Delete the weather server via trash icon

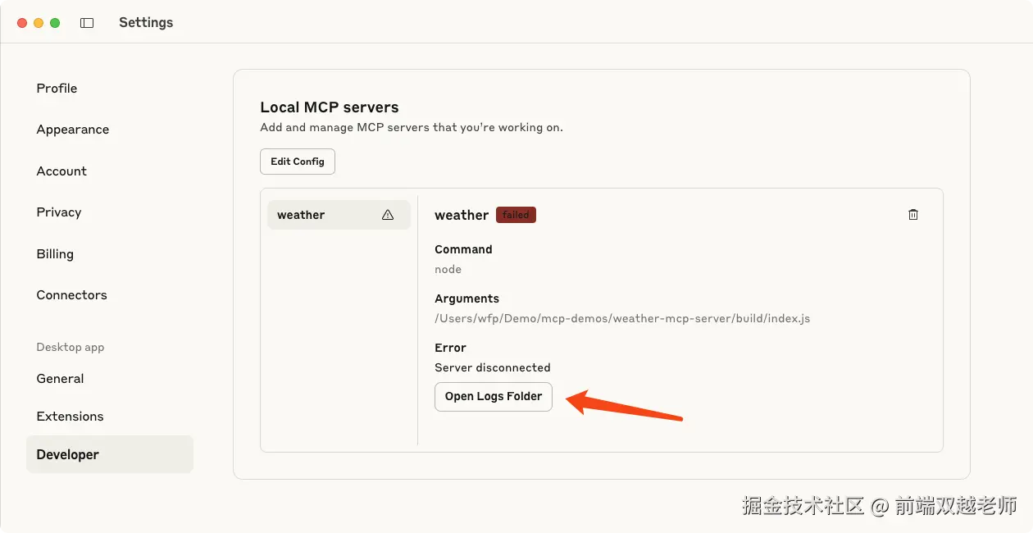tap(913, 215)
